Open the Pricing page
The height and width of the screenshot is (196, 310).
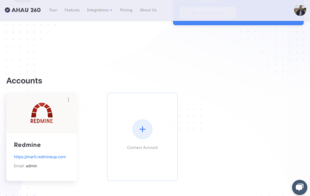coord(126,10)
